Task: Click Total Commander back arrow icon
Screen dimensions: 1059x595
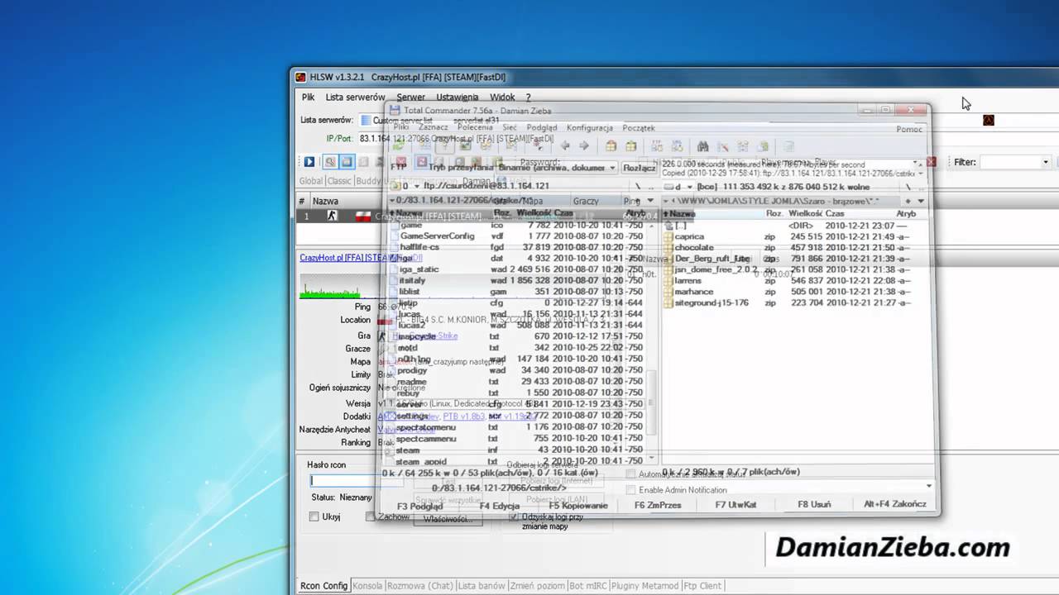Action: [565, 146]
